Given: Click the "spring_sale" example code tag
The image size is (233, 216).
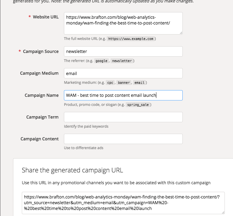Looking at the screenshot, I should tap(138, 105).
